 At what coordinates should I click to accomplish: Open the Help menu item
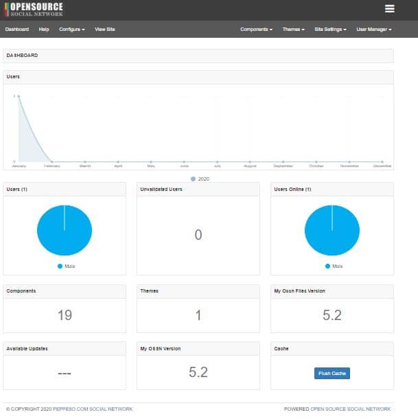click(x=44, y=30)
